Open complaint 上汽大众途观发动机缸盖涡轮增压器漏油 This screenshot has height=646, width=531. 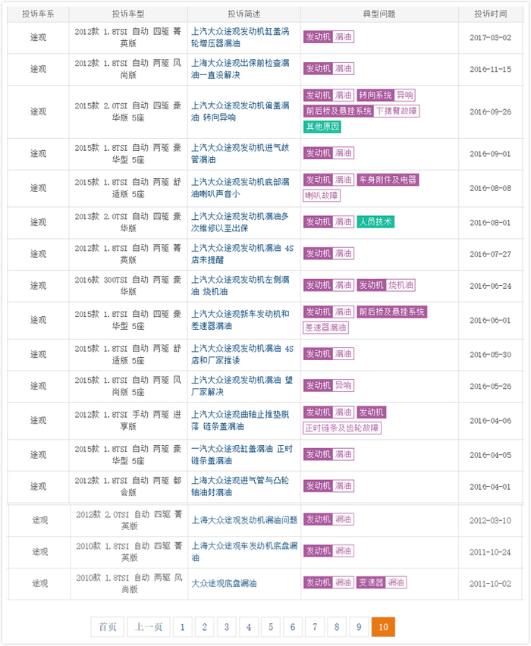point(240,37)
